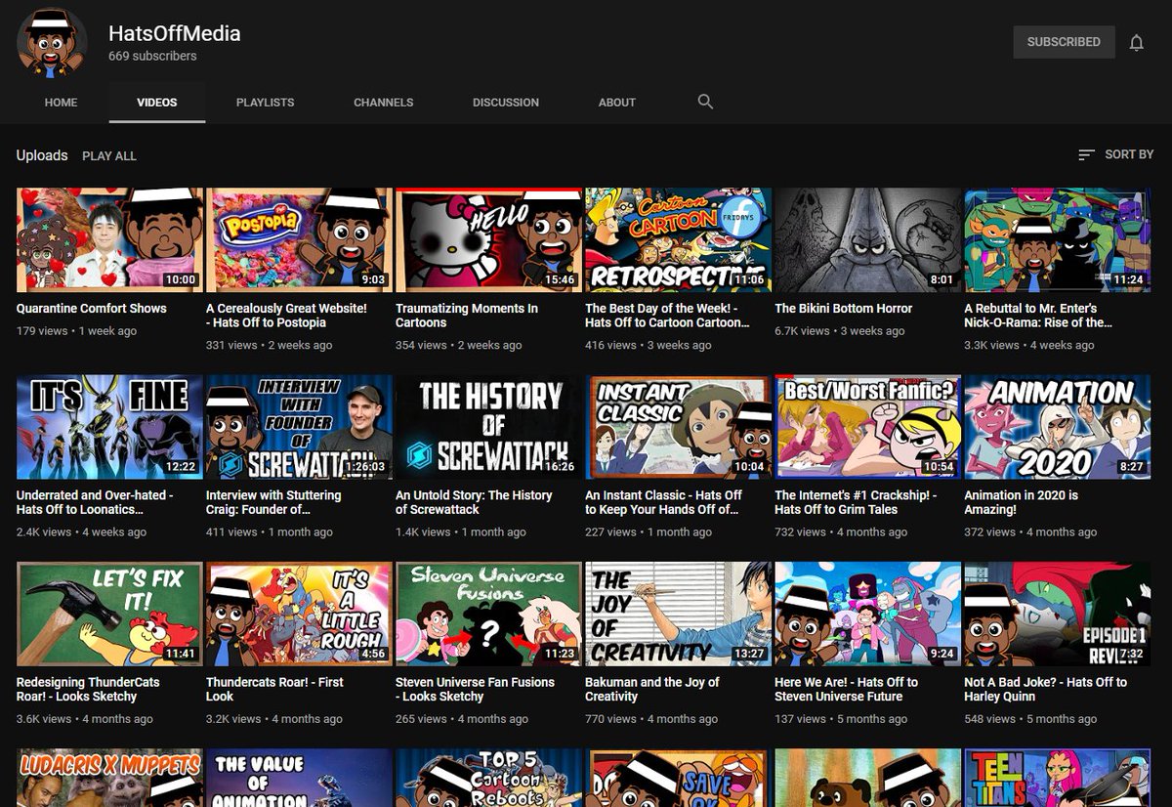1172x807 pixels.
Task: Click title Here We Are! Steven Universe Future
Action: [x=847, y=689]
